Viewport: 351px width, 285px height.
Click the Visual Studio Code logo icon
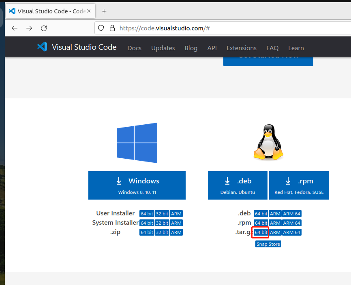click(x=42, y=47)
